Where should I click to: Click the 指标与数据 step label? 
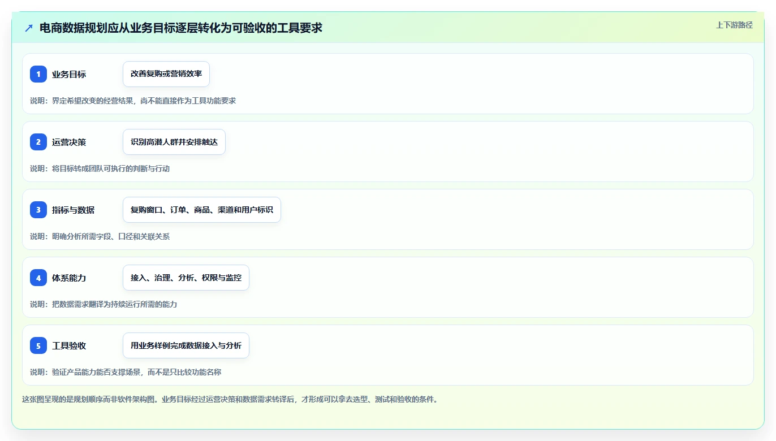(x=74, y=210)
